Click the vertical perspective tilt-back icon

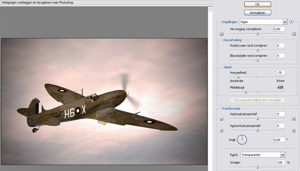click(221, 119)
